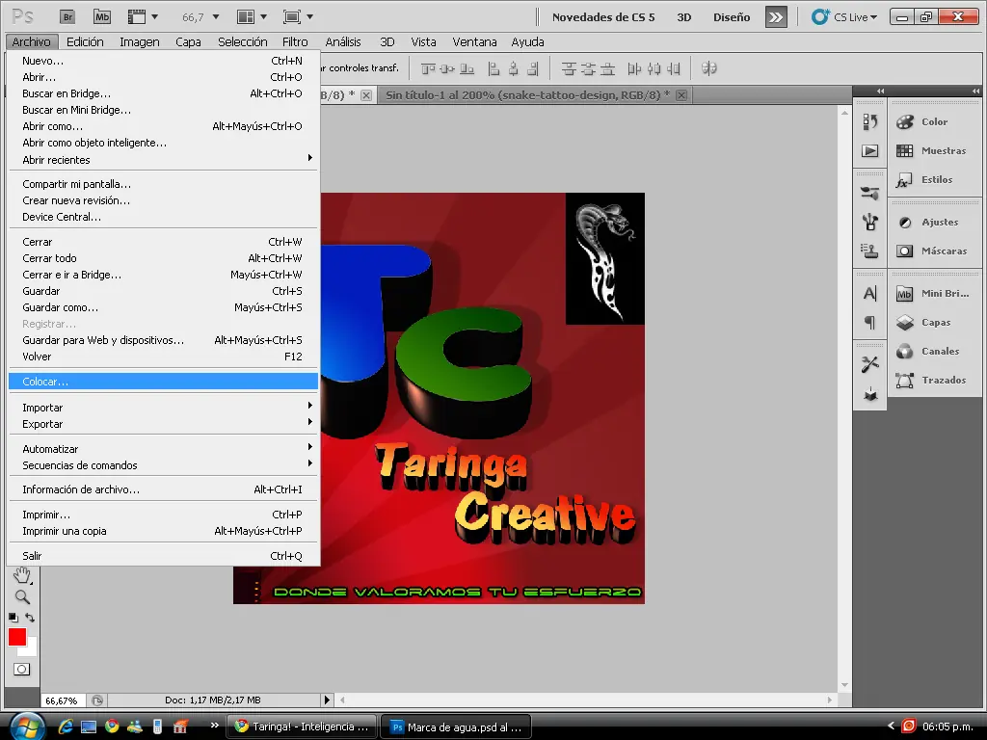
Task: Expand Secuencias de comandos submenu
Action: pos(163,465)
